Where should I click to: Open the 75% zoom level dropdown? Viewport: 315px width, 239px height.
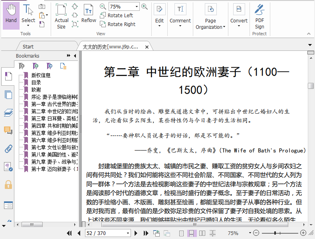(x=137, y=7)
